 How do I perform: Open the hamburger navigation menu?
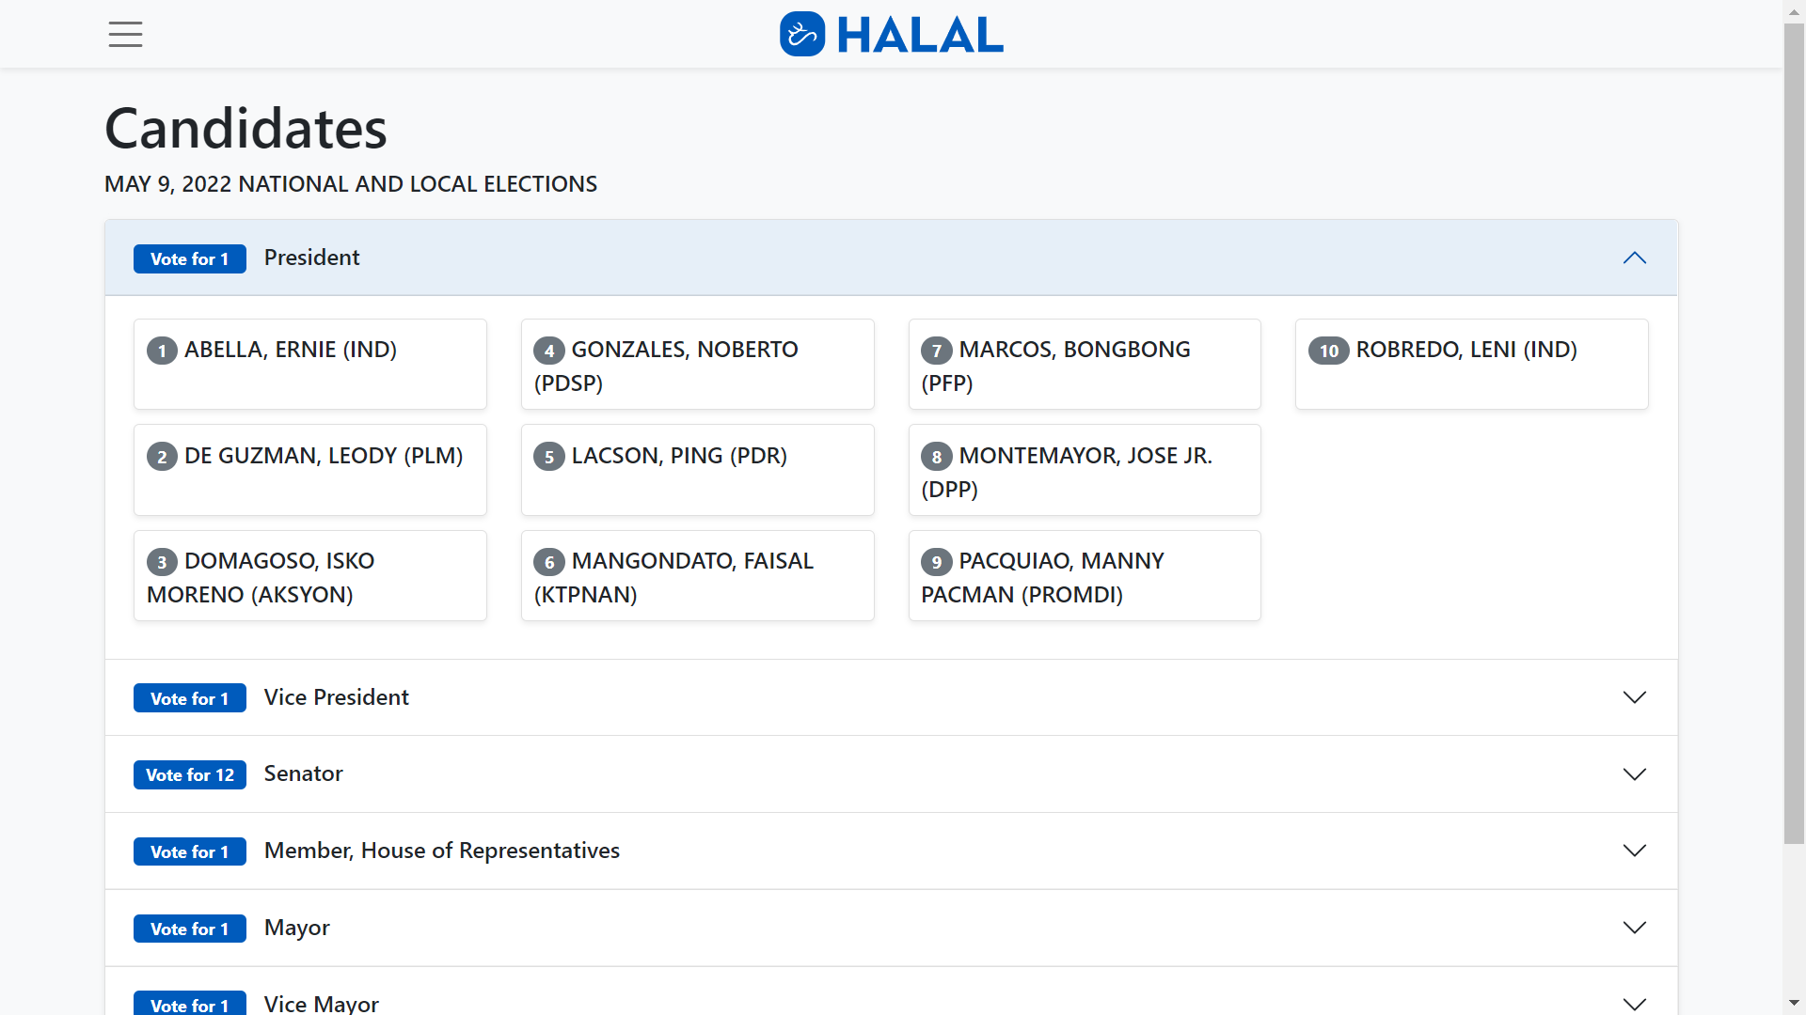click(125, 34)
